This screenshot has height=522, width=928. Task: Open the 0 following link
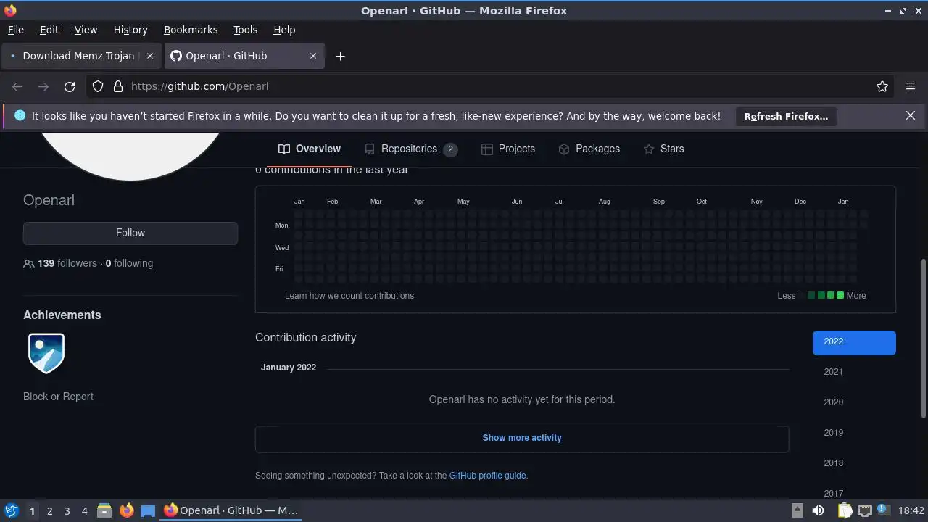[129, 264]
